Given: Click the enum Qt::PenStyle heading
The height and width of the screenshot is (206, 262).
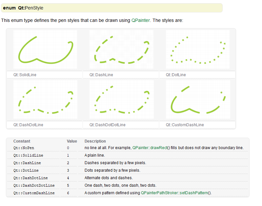Looking at the screenshot, I should click(23, 8).
